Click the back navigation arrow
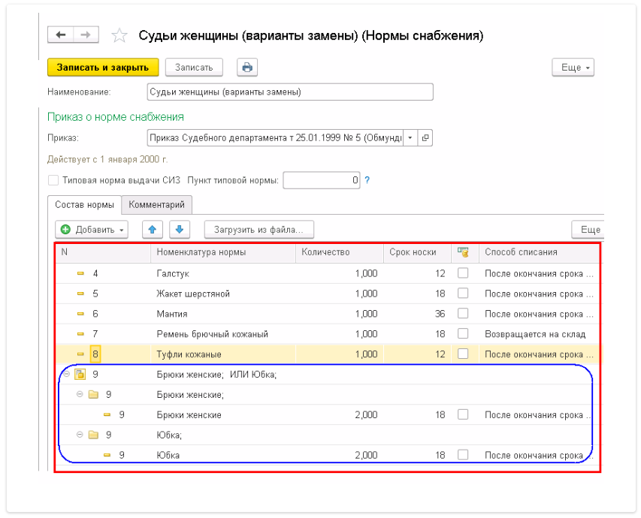 [x=61, y=35]
